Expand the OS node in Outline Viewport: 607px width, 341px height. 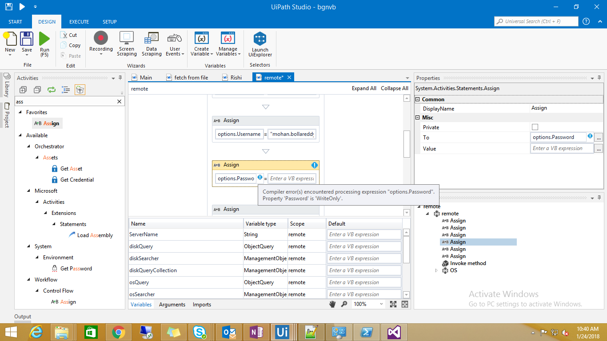(x=436, y=270)
